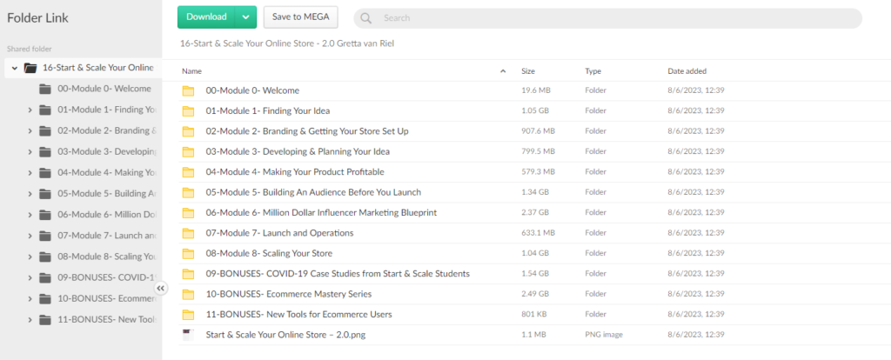
Task: Select 00-Module 0- Welcome in sidebar tree
Action: pos(104,89)
